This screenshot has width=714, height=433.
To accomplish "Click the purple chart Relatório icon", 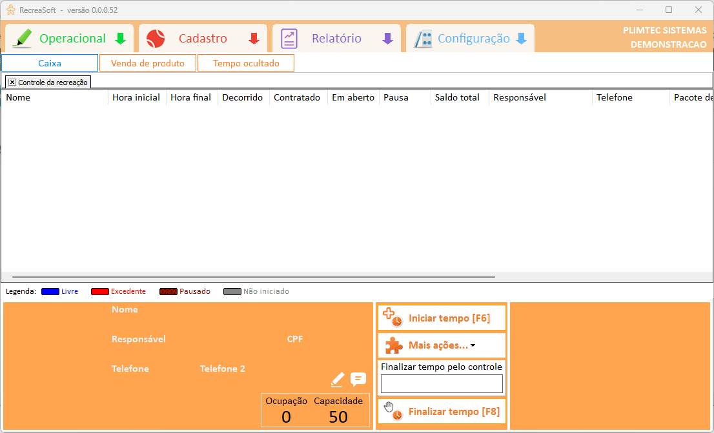I will tap(289, 39).
